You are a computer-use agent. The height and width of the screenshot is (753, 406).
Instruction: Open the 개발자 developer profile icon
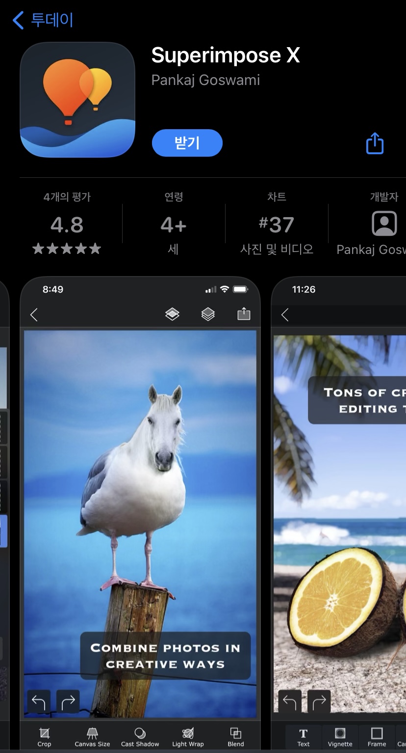coord(384,224)
